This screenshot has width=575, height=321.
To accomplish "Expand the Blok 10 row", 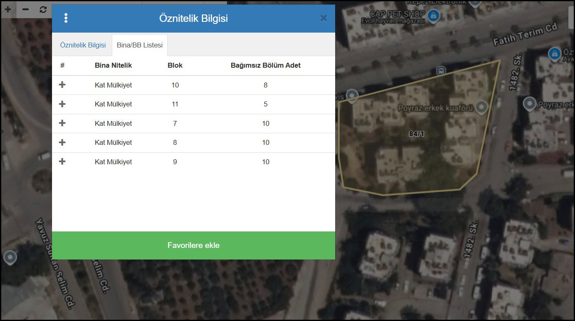I will 62,85.
